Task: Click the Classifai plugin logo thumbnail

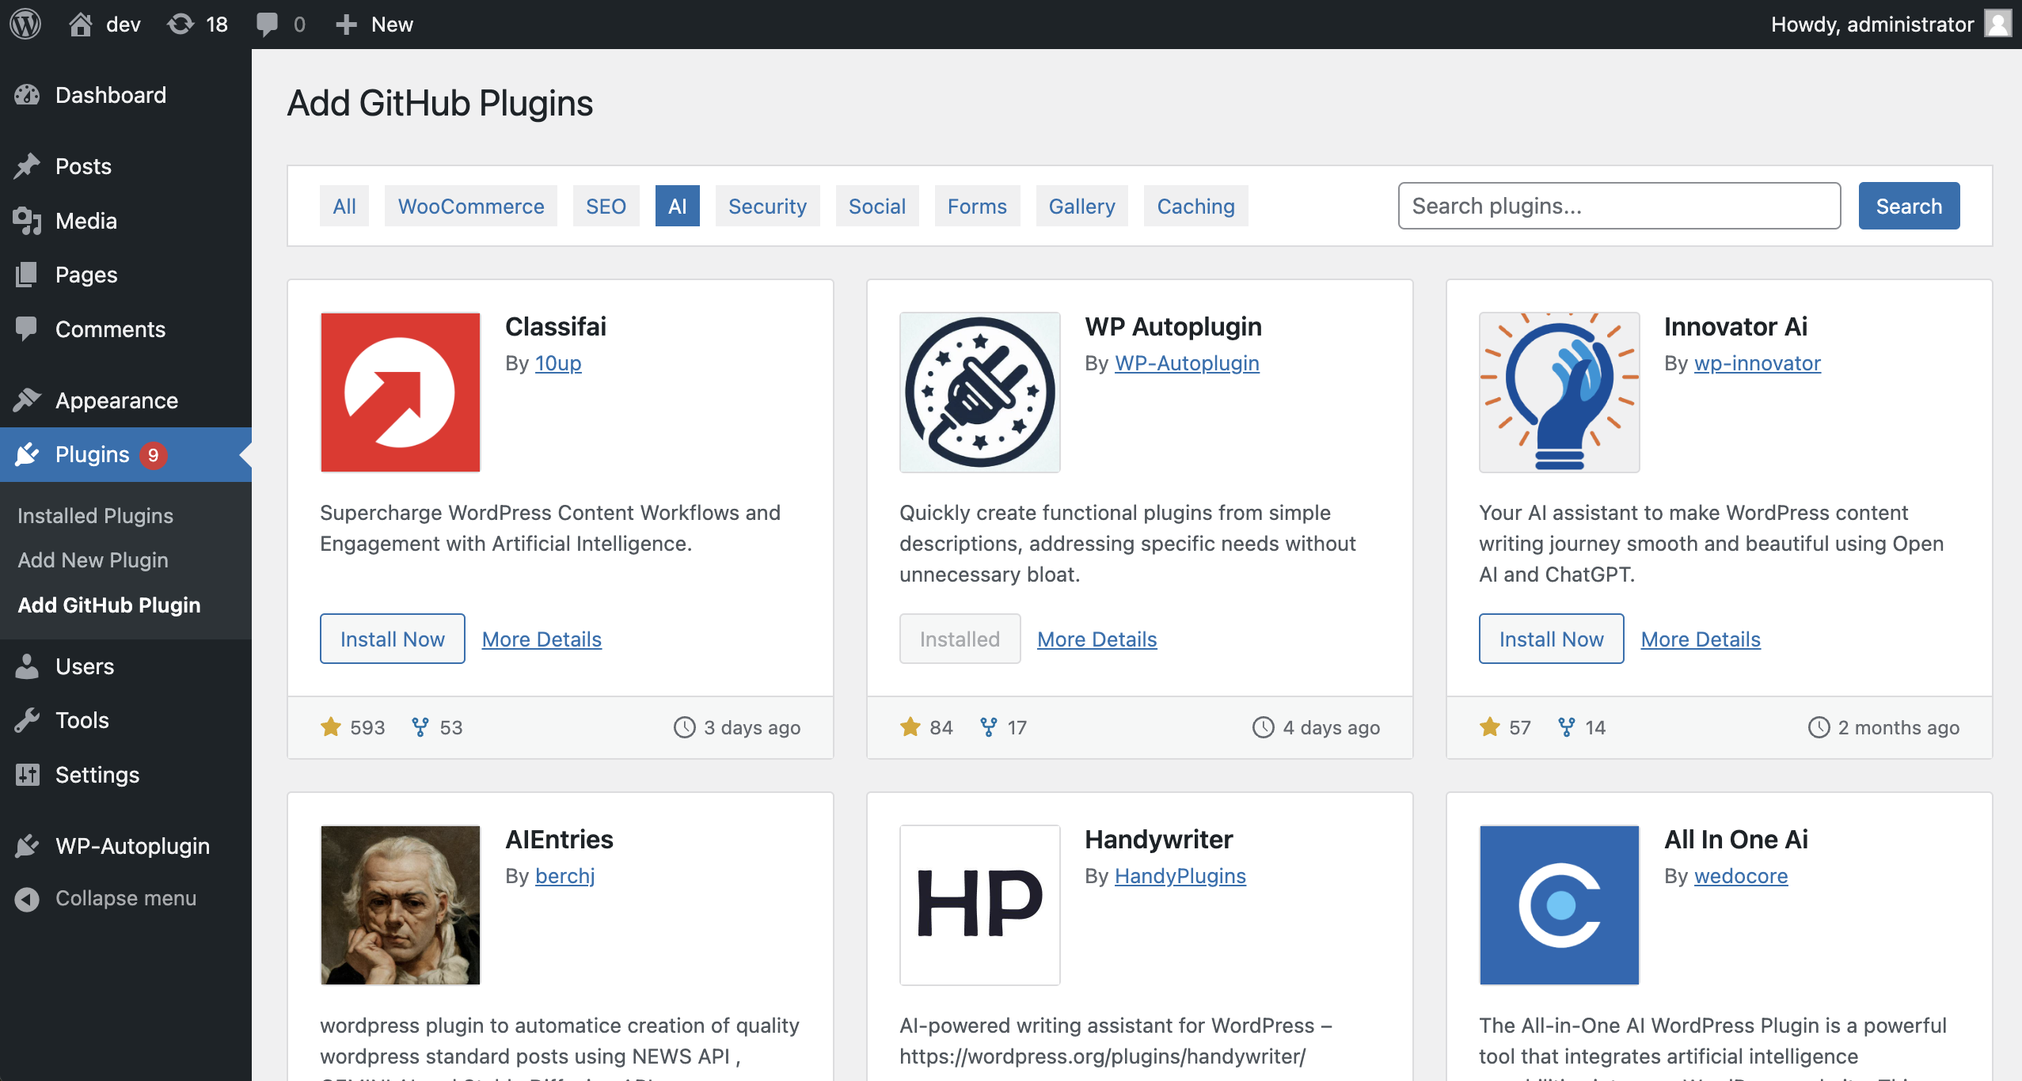Action: coord(400,392)
